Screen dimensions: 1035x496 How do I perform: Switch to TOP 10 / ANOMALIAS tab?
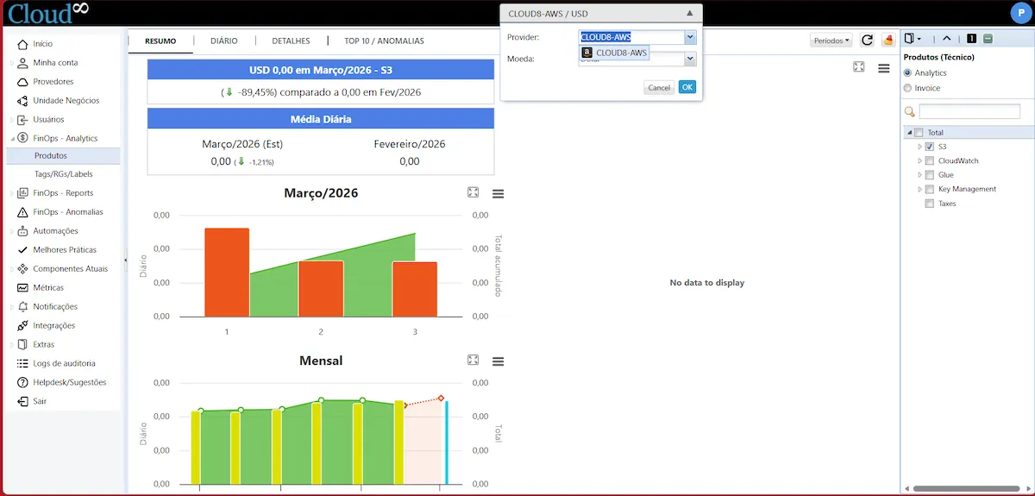385,41
